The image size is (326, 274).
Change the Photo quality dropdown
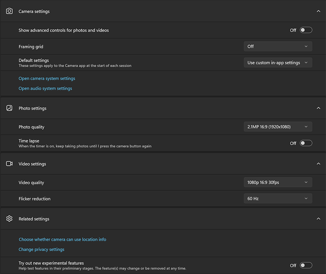click(x=278, y=126)
